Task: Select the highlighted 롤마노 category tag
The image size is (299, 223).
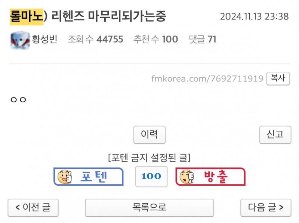Action: (x=27, y=16)
